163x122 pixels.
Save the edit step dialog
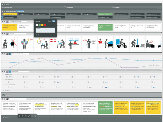point(54,21)
